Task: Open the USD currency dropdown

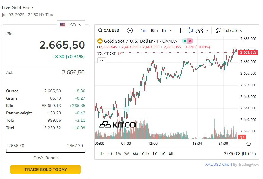Action: coord(71,25)
